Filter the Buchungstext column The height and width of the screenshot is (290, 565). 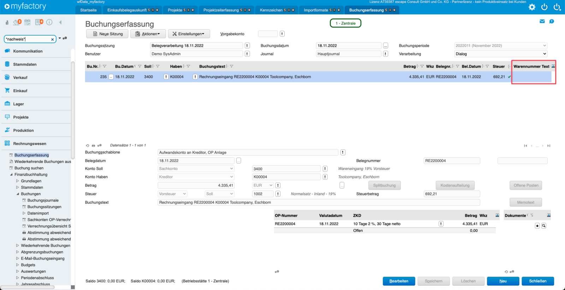coord(232,66)
